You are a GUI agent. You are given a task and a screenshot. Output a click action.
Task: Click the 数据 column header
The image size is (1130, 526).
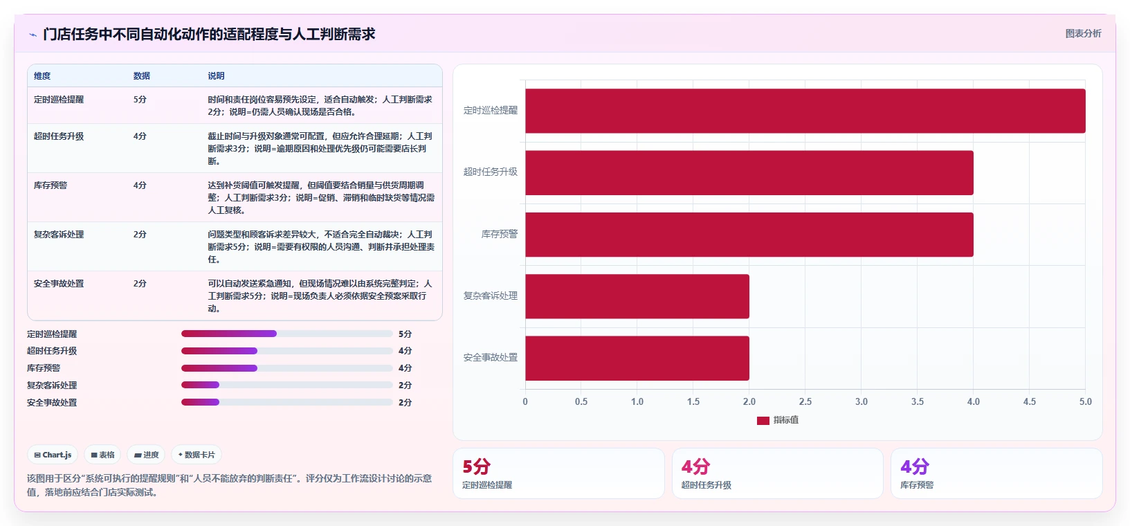point(142,76)
